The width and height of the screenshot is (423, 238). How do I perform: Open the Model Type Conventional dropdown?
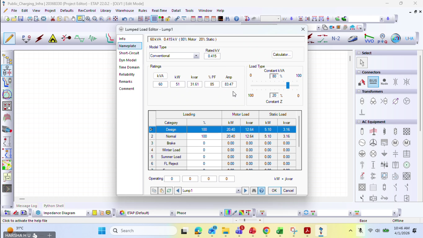[196, 56]
